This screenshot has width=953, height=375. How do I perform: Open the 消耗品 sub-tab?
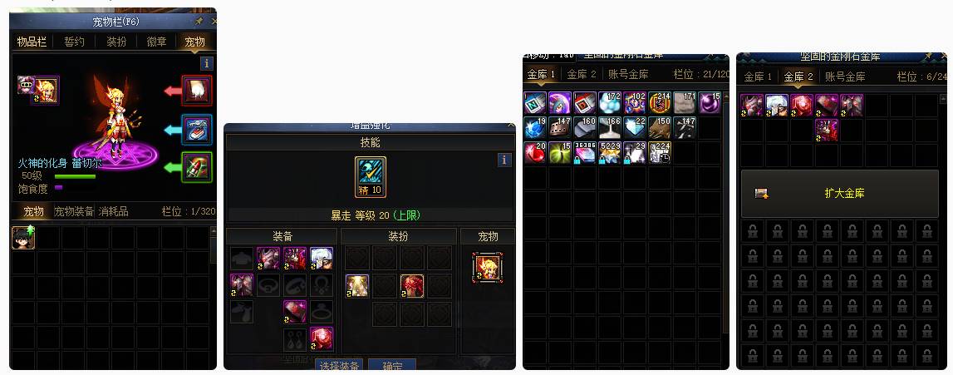[113, 211]
